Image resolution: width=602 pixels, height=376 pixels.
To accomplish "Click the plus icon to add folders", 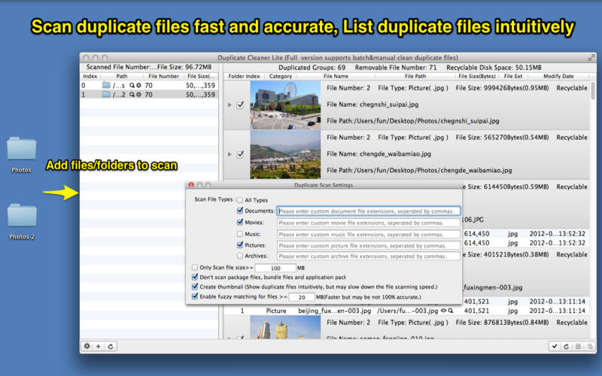I will click(99, 346).
